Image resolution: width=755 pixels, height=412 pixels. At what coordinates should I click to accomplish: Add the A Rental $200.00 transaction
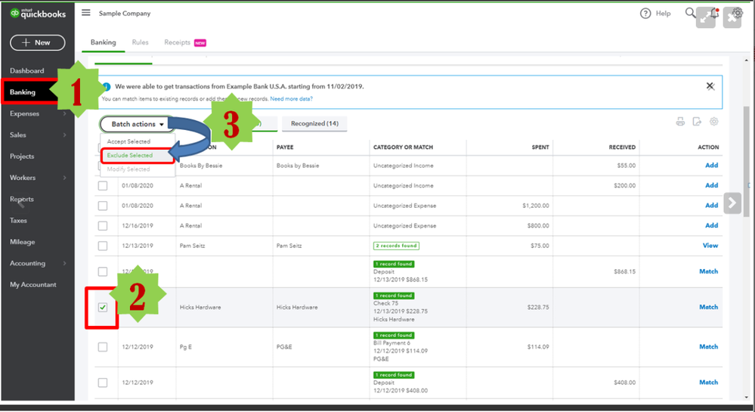click(x=711, y=185)
